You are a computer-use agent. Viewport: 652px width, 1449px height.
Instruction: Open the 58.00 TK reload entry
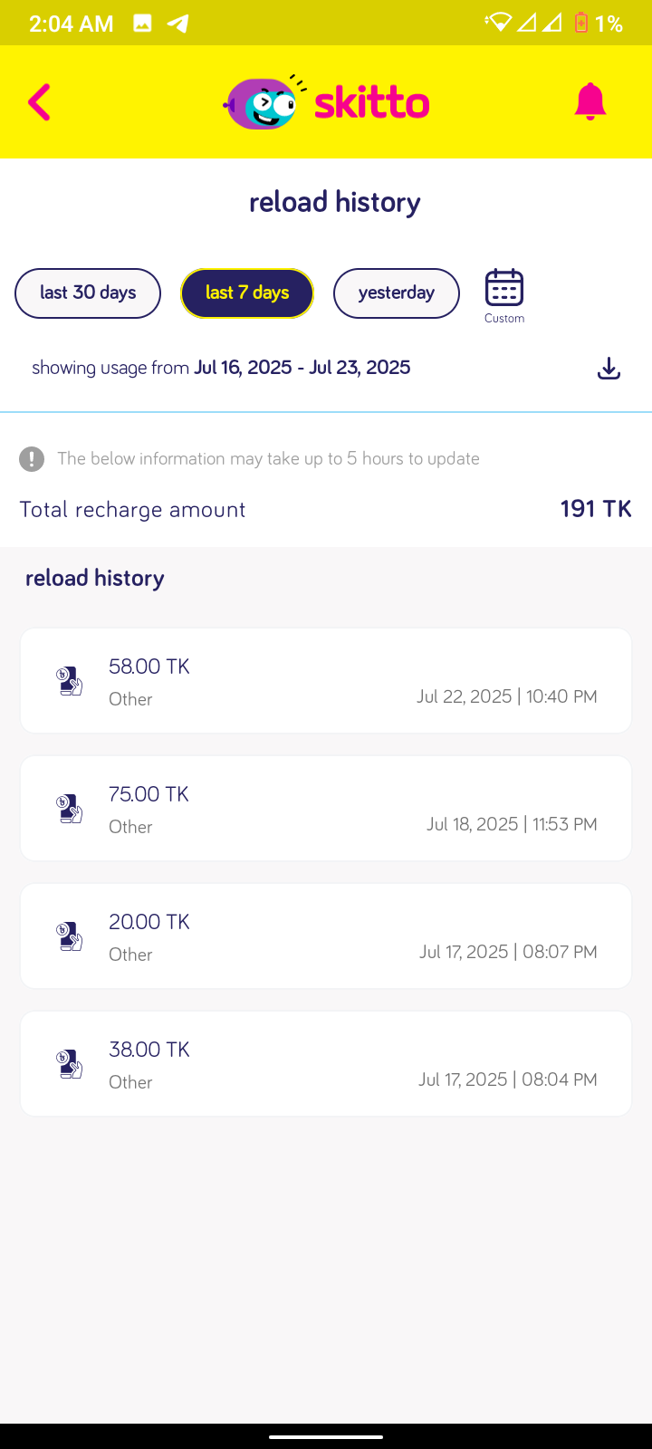pyautogui.click(x=326, y=680)
